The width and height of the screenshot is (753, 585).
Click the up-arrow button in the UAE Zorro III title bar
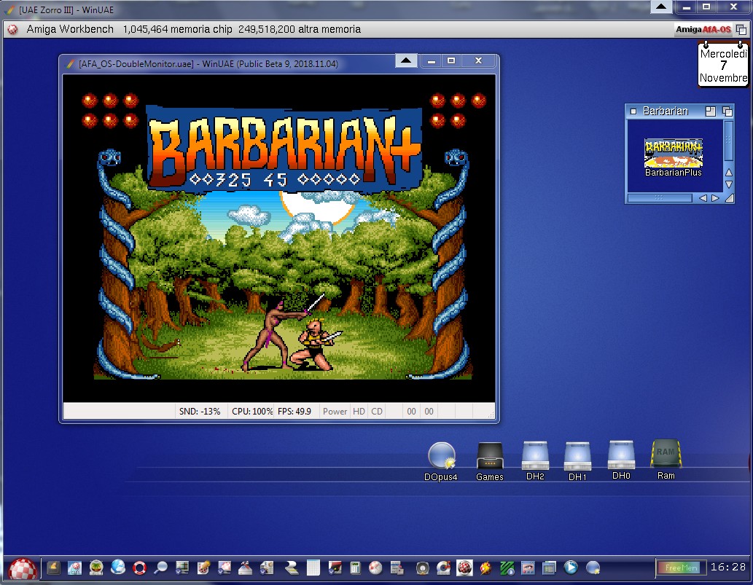click(660, 7)
